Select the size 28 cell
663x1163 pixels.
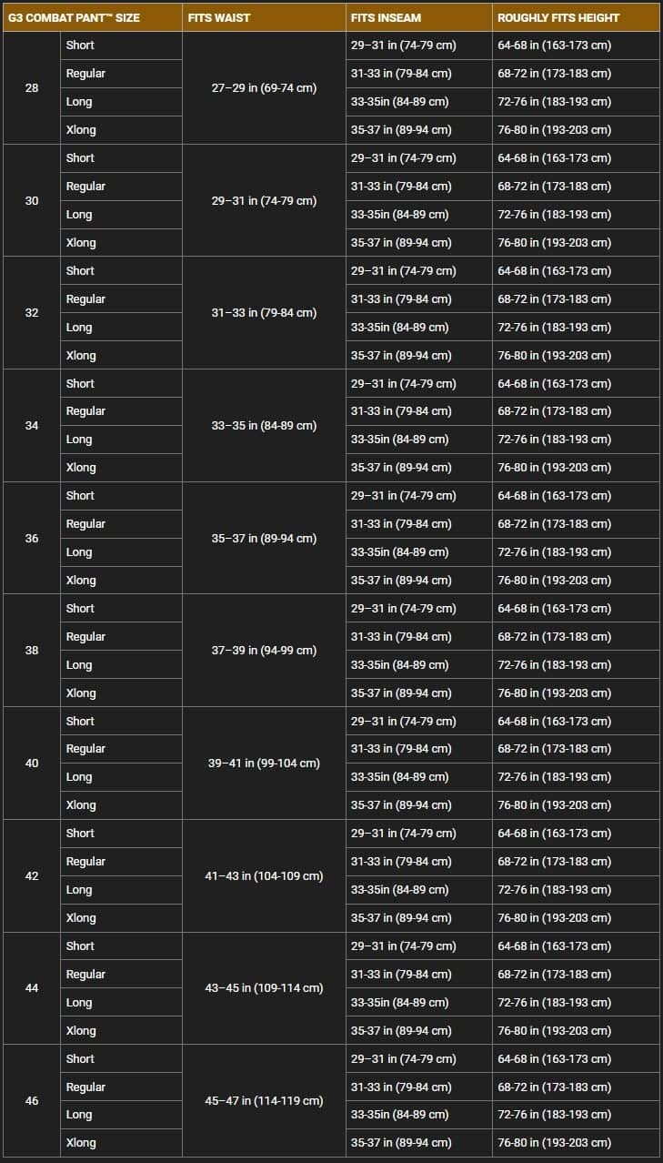32,88
